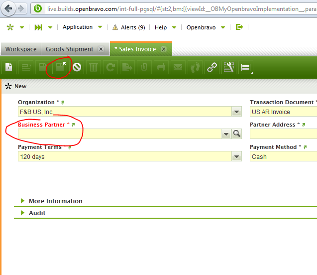Click the green asterisk quick create icon
Image resolution: width=317 pixels, height=275 pixels.
pos(10,27)
